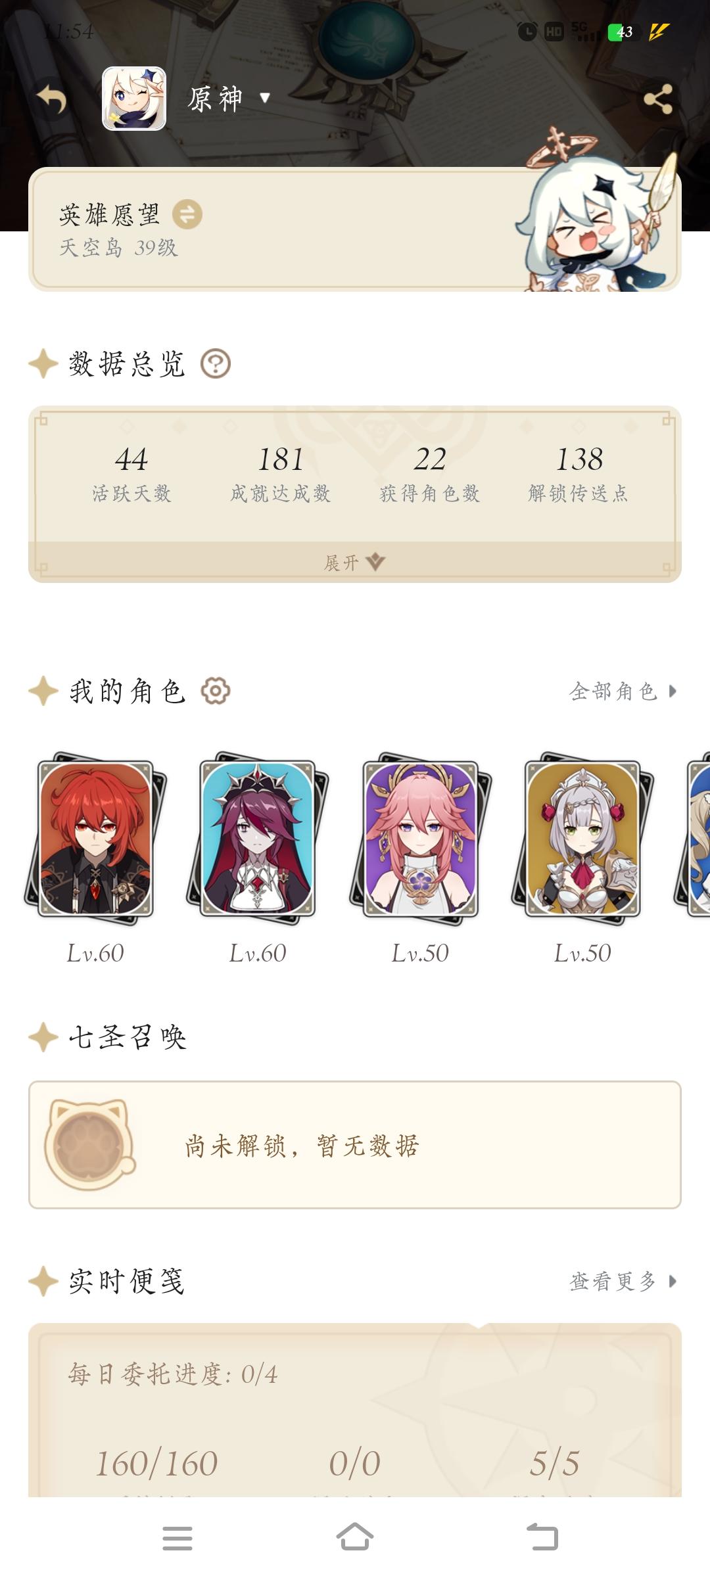710x1580 pixels.
Task: Select the Noelle character card
Action: [x=582, y=839]
